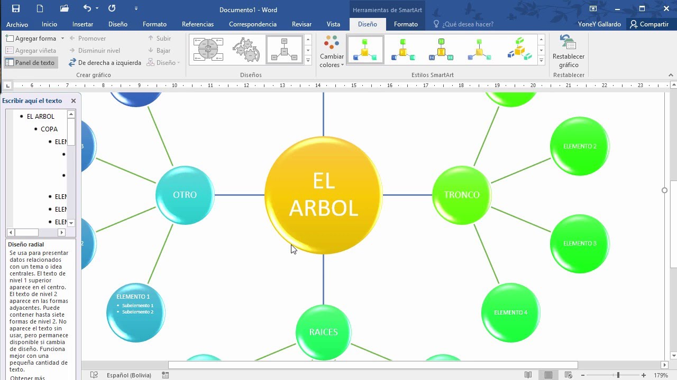Select the EL ARBOL center circle
The width and height of the screenshot is (677, 380).
pyautogui.click(x=323, y=195)
